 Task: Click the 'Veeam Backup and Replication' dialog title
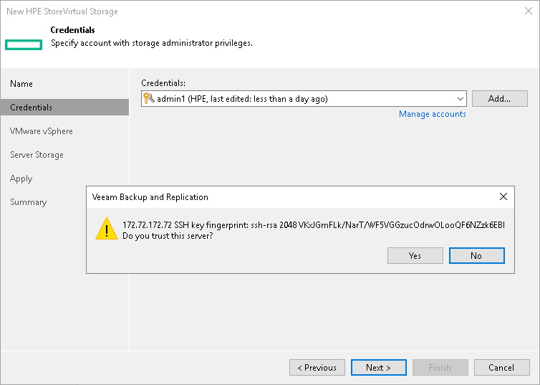150,197
